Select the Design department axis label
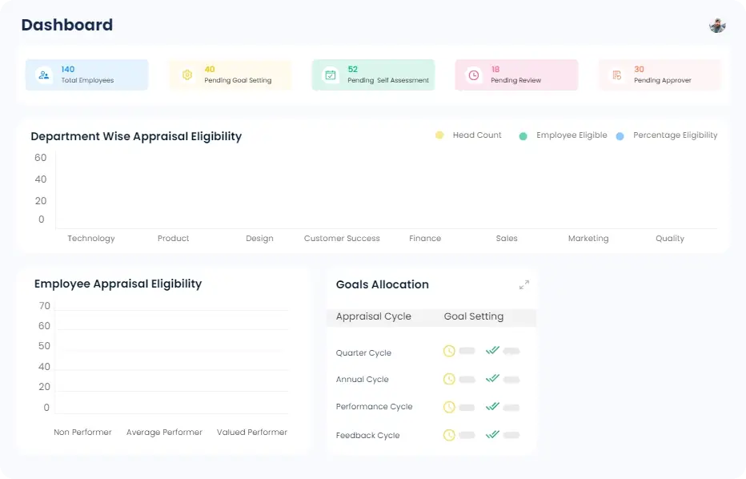The image size is (746, 479). click(x=260, y=239)
